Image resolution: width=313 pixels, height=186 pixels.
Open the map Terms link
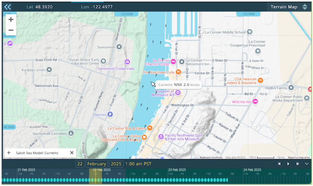point(281,158)
